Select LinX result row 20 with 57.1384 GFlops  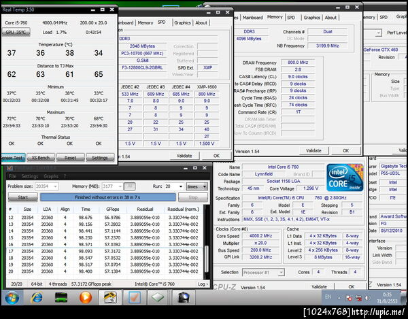[104, 271]
